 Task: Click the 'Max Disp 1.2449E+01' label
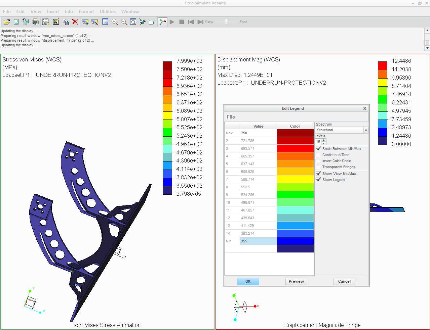[x=245, y=75]
